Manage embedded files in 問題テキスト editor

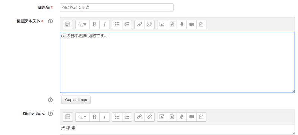(201, 25)
